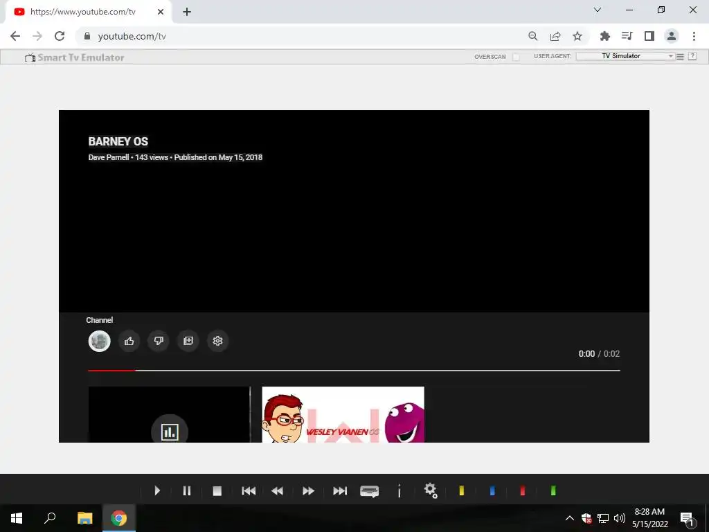The width and height of the screenshot is (709, 532).
Task: Open the User Agent TV Simulator dropdown
Action: coord(625,56)
